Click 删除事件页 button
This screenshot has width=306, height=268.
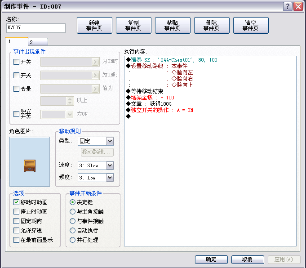pyautogui.click(x=212, y=25)
